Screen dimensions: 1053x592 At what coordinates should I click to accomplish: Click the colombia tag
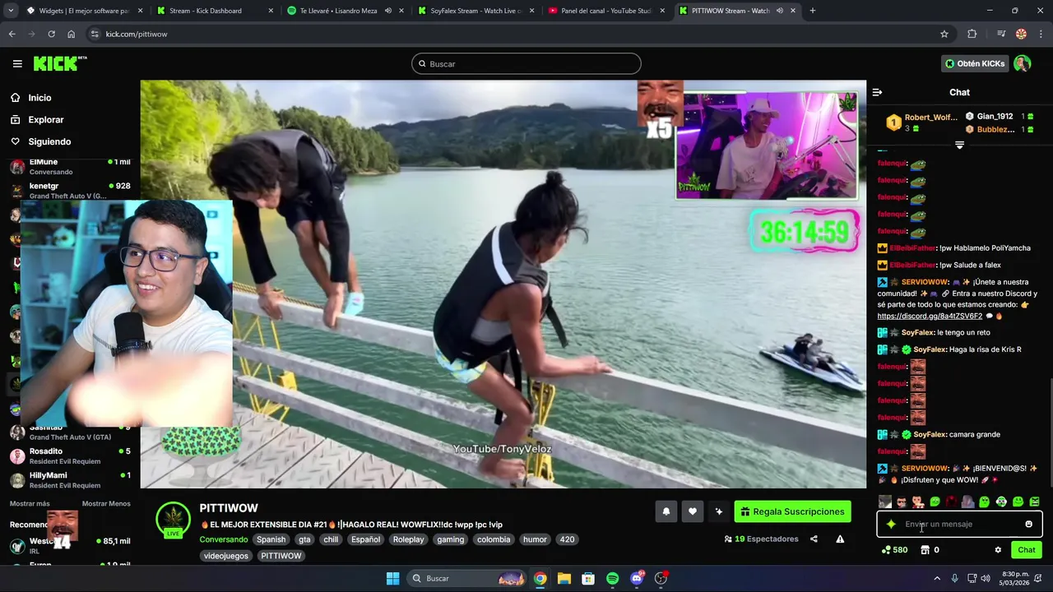pos(494,539)
